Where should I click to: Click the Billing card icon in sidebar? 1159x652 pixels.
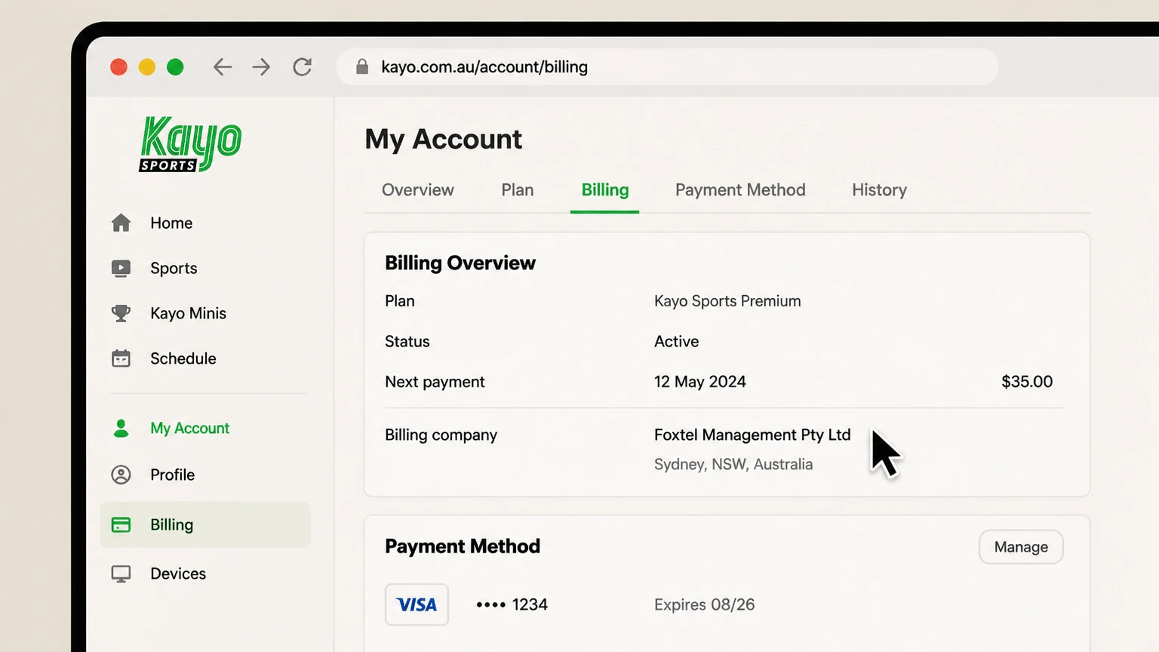(121, 524)
